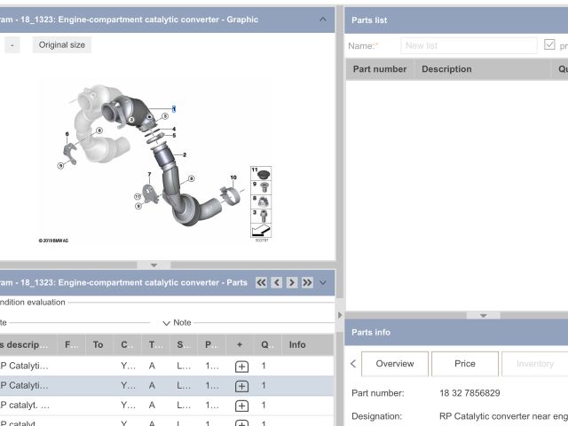Go to the previous diagram
568x426 pixels.
[x=277, y=282]
